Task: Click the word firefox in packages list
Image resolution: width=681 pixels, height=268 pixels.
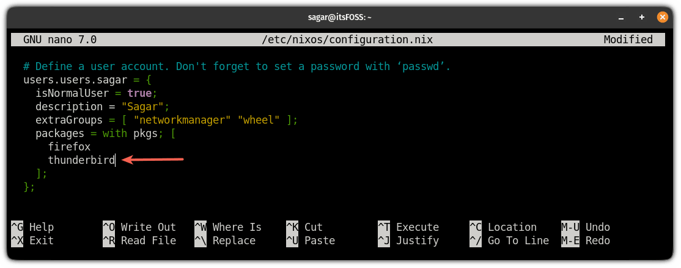Action: pos(69,147)
